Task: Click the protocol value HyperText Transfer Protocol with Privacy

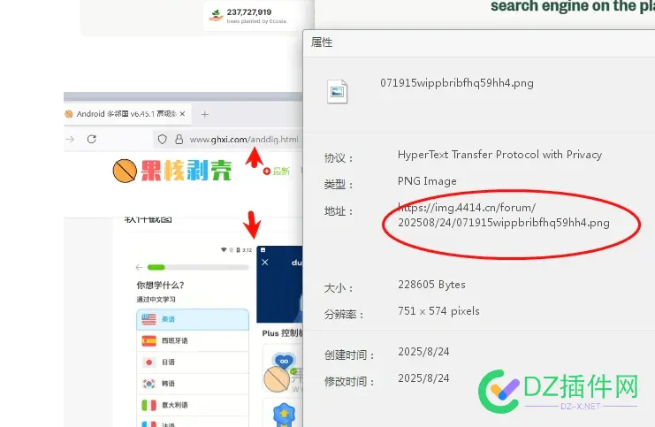Action: [x=499, y=155]
